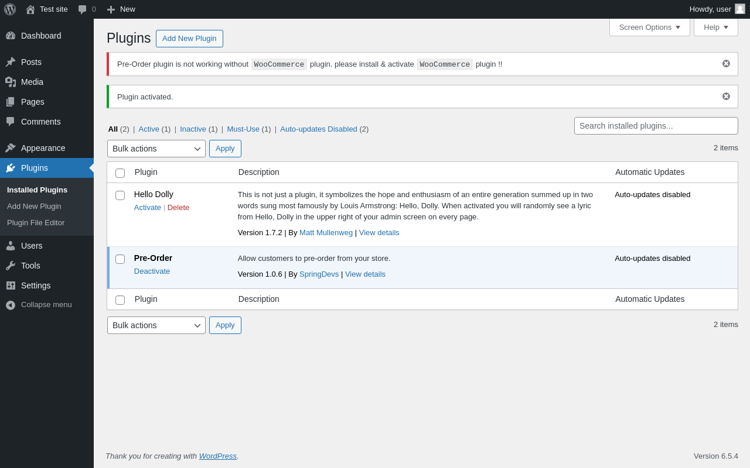This screenshot has width=750, height=468.
Task: Tick the Pre-Order plugin checkbox
Action: point(120,259)
